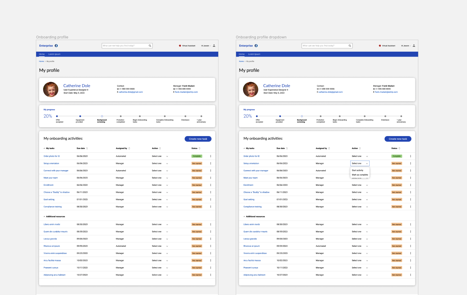Click Home breadcrumb link in left frame
This screenshot has width=467, height=295.
[x=41, y=61]
